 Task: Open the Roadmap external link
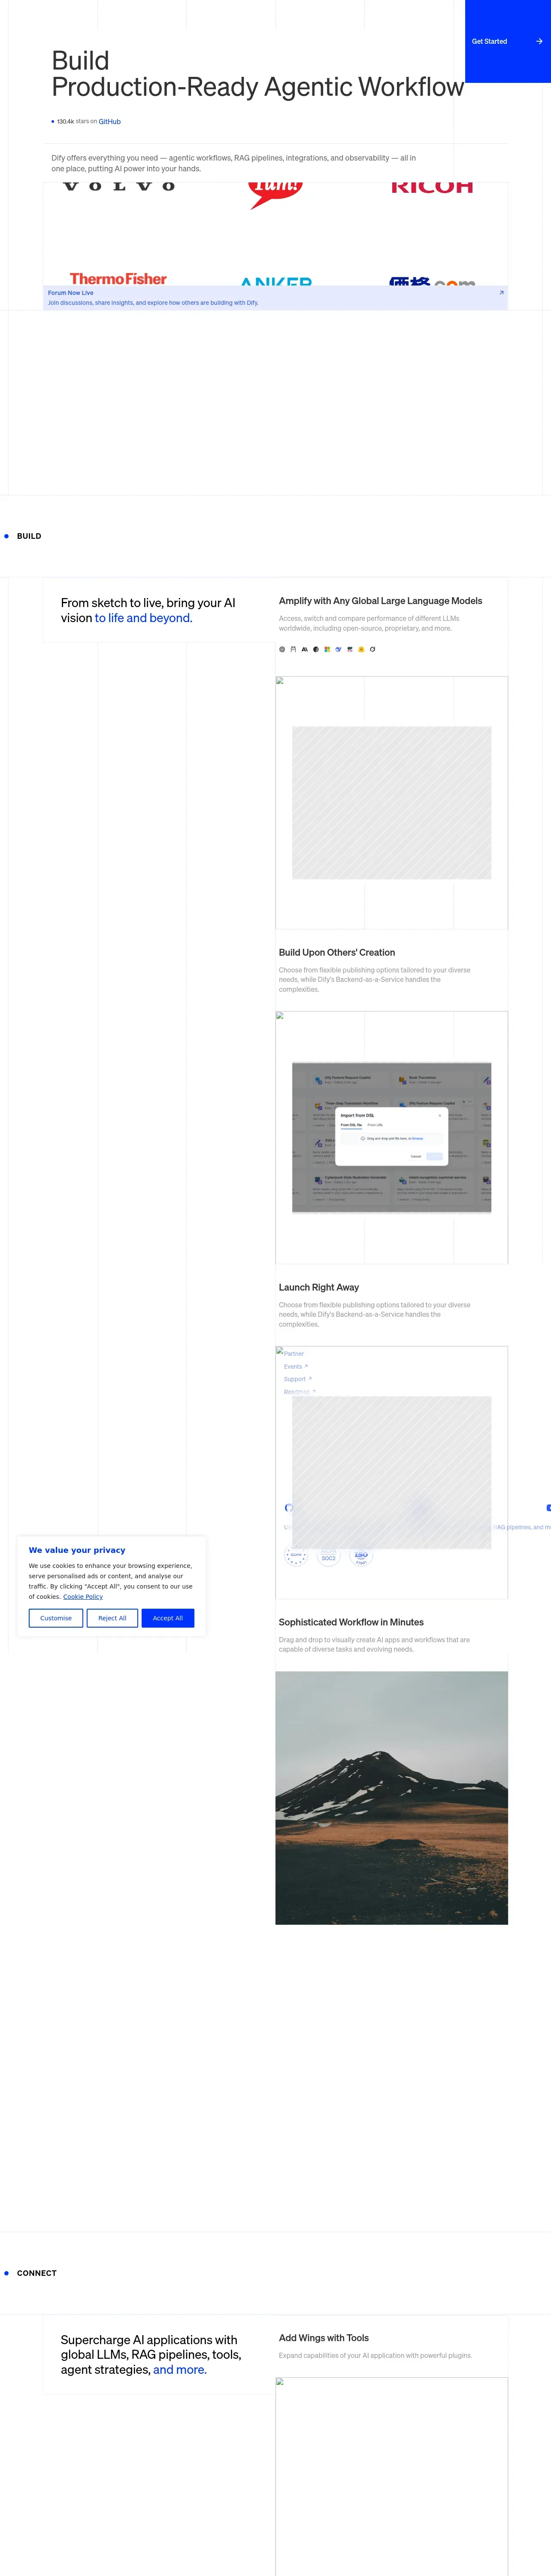pos(300,1392)
